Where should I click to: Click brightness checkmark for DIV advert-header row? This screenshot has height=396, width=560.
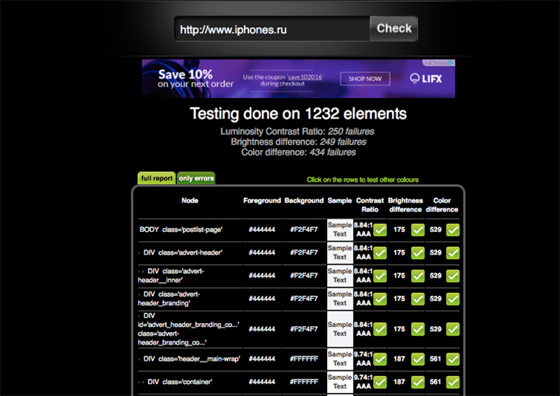click(418, 253)
